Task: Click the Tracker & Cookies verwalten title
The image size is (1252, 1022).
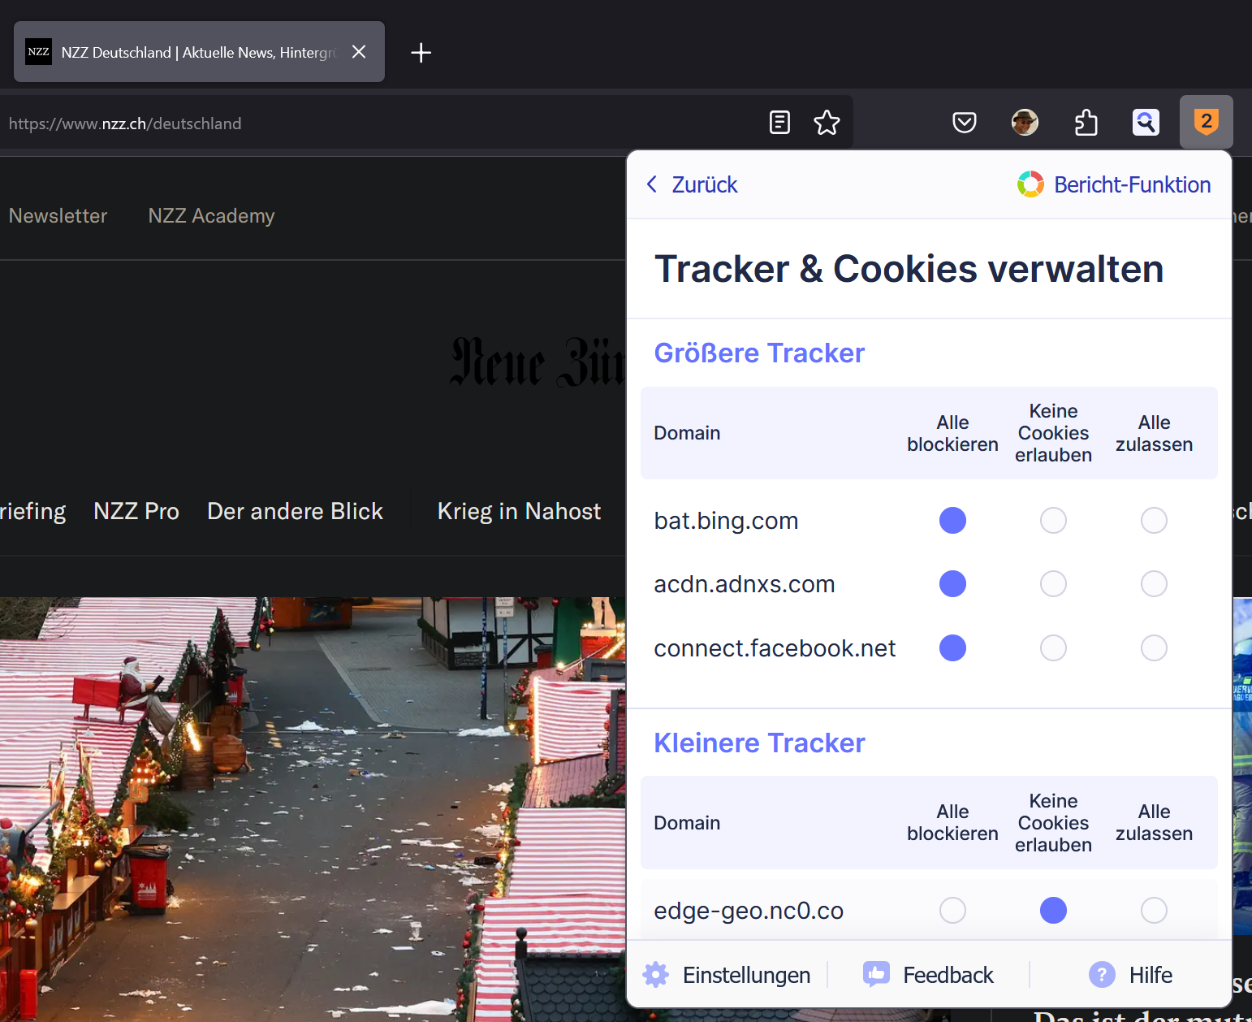Action: pyautogui.click(x=909, y=269)
